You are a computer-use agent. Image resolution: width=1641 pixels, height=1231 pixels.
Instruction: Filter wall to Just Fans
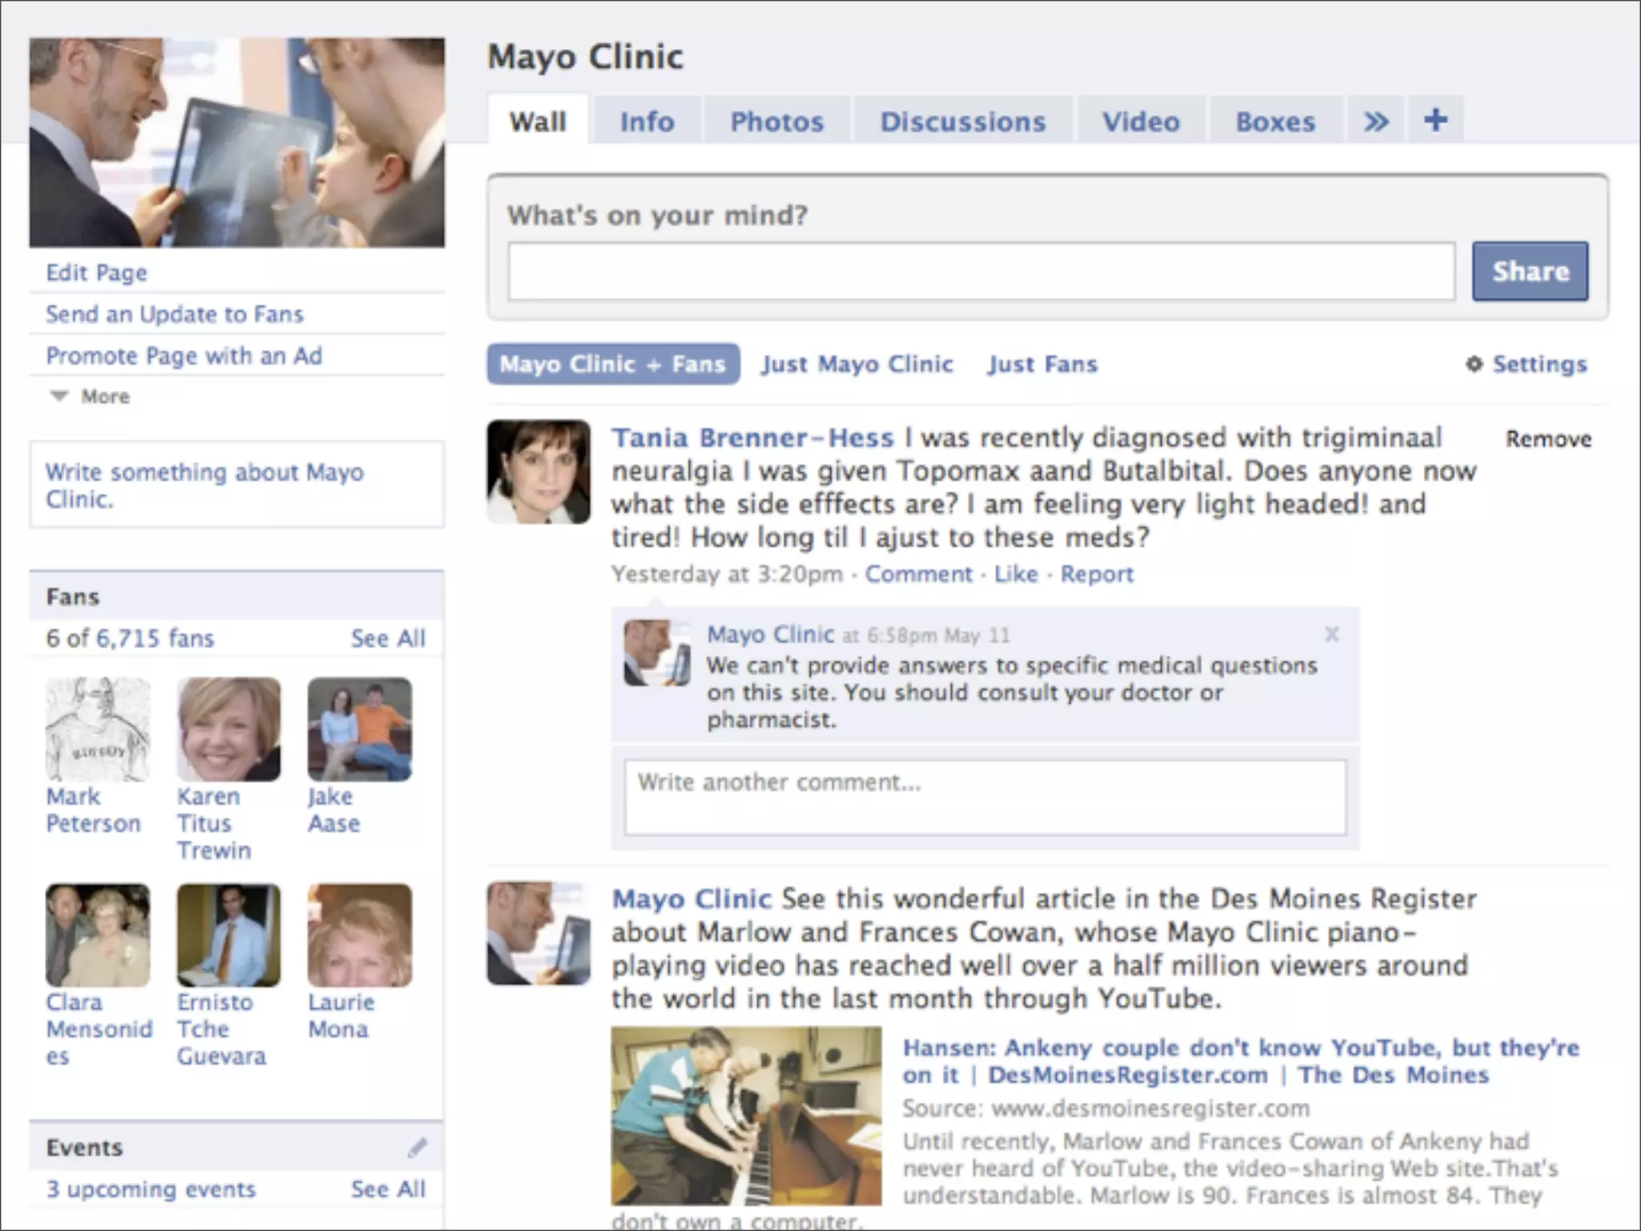[1042, 364]
